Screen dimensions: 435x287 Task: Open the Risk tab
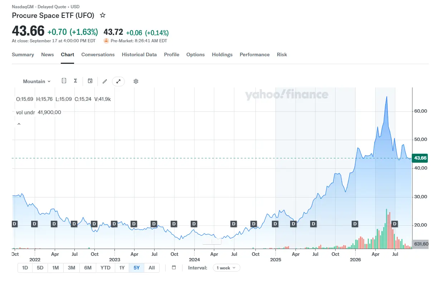(282, 54)
